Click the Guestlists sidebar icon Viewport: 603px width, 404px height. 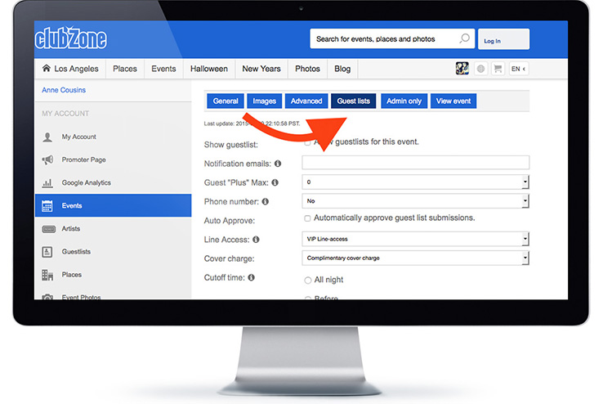pos(47,252)
